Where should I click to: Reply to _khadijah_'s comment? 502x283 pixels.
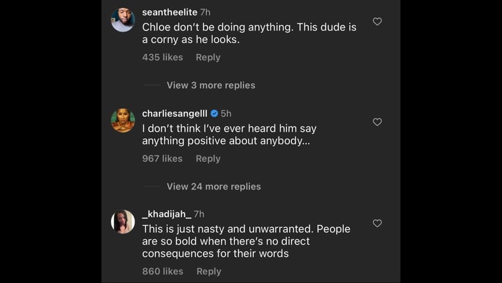tap(209, 271)
